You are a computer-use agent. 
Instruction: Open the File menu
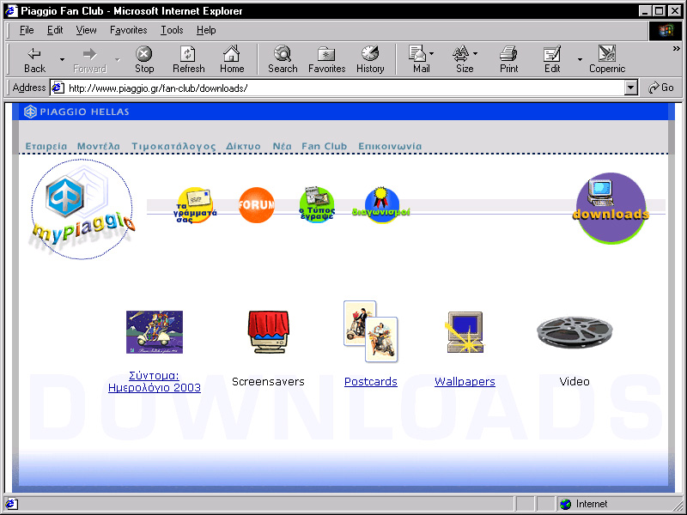coord(27,30)
